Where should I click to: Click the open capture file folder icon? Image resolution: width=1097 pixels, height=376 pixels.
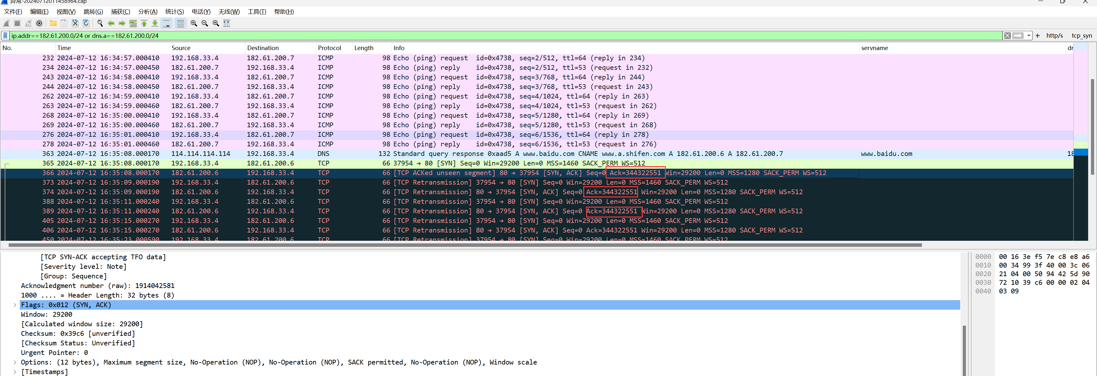click(53, 23)
